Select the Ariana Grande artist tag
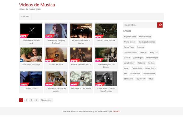The height and width of the screenshot is (122, 183). (130, 42)
